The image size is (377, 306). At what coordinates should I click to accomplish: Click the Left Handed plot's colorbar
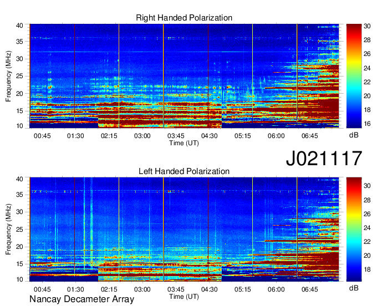[354, 229]
